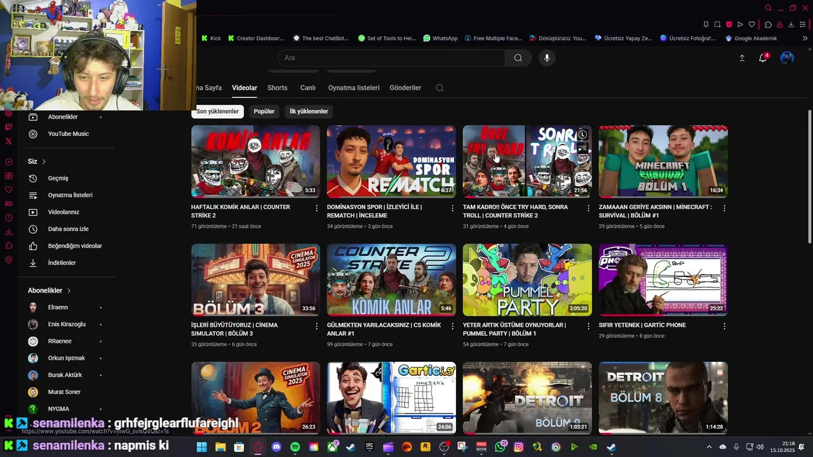This screenshot has height=457, width=813.
Task: Open the 'Oynatma listeleri' channel tab
Action: coord(354,88)
